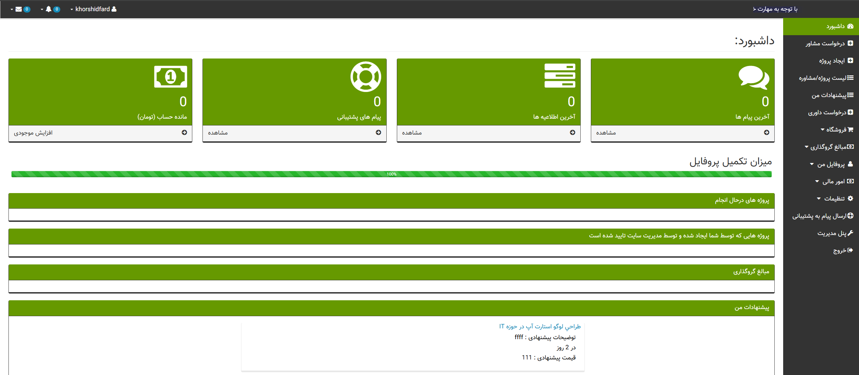Viewport: 859px width, 375px height.
Task: Click the plus icon beside ایجاد پروژه
Action: coord(850,61)
